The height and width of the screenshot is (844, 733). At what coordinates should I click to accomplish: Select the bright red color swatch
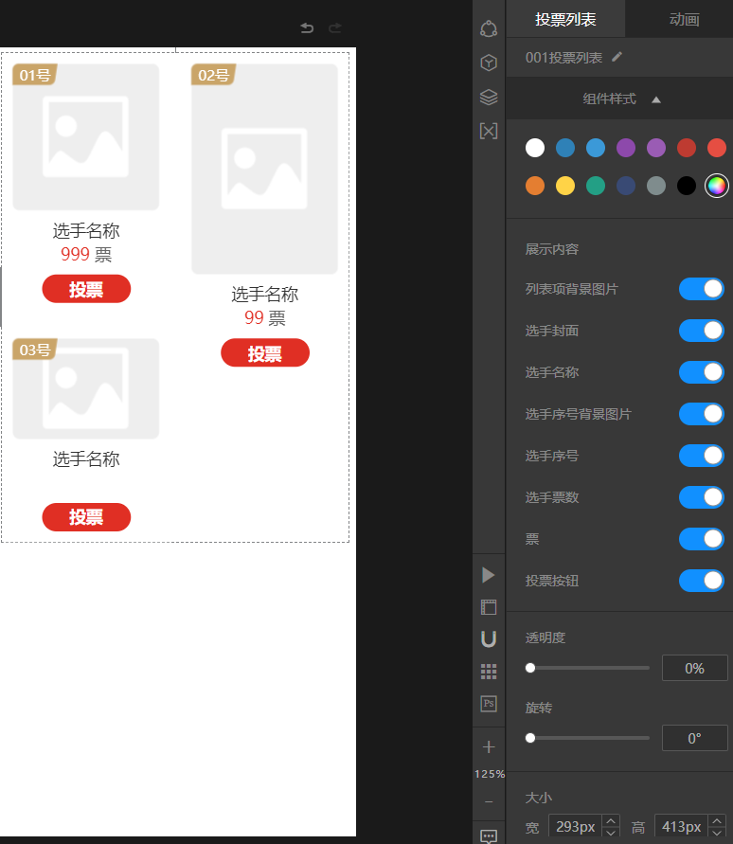(x=717, y=148)
